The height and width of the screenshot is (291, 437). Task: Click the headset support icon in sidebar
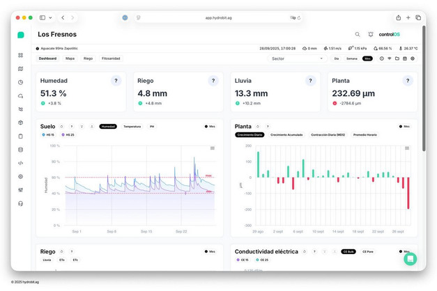[20, 203]
